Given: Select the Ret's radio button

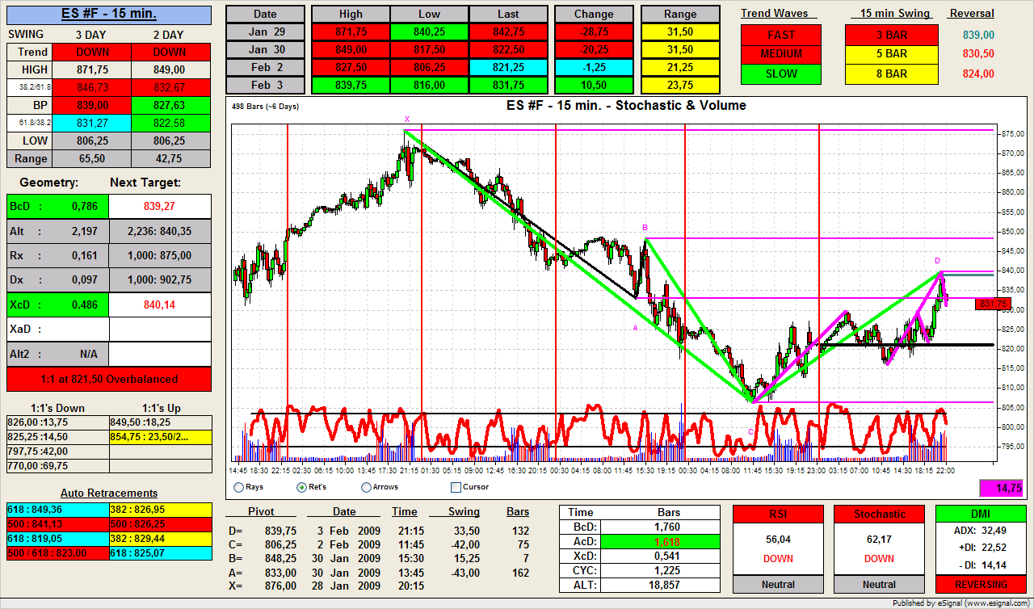Looking at the screenshot, I should 301,487.
